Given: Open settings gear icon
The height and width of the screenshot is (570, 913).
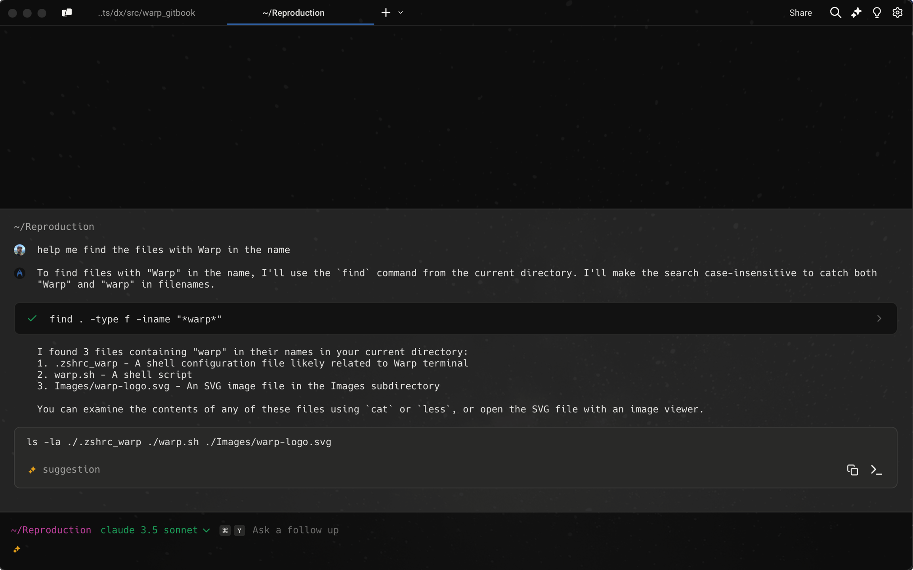Looking at the screenshot, I should coord(897,13).
